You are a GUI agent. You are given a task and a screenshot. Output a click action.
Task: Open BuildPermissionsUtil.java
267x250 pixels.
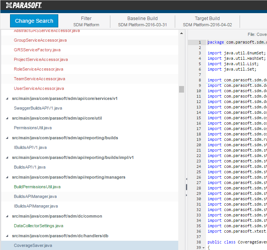[x=37, y=187]
